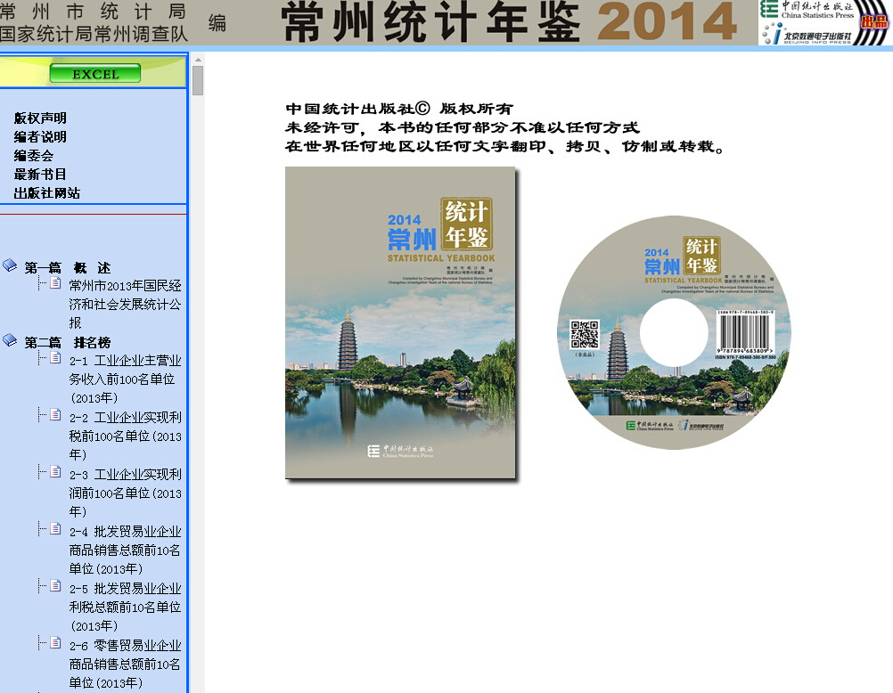
Task: Click the red 出品 badge
Action: (874, 21)
